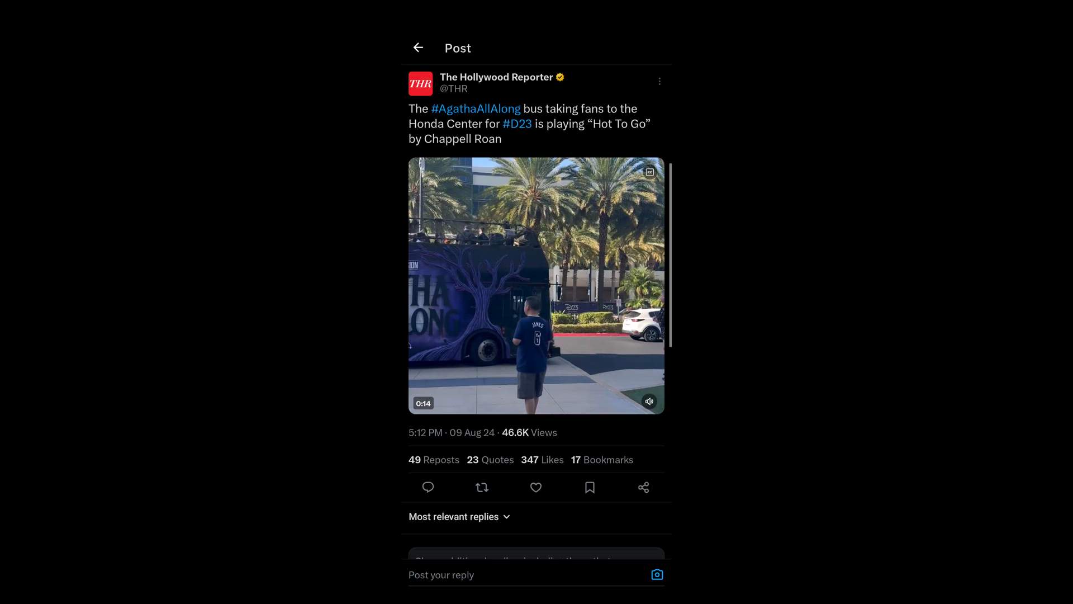Click the scrollbar beside the video
This screenshot has width=1073, height=604.
click(x=670, y=255)
